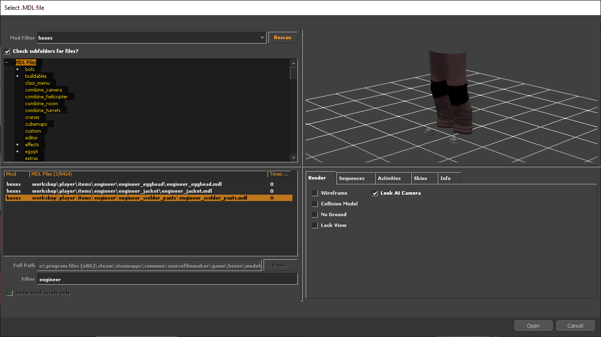Enable the No Ground checkbox
This screenshot has height=337, width=601.
pos(315,215)
